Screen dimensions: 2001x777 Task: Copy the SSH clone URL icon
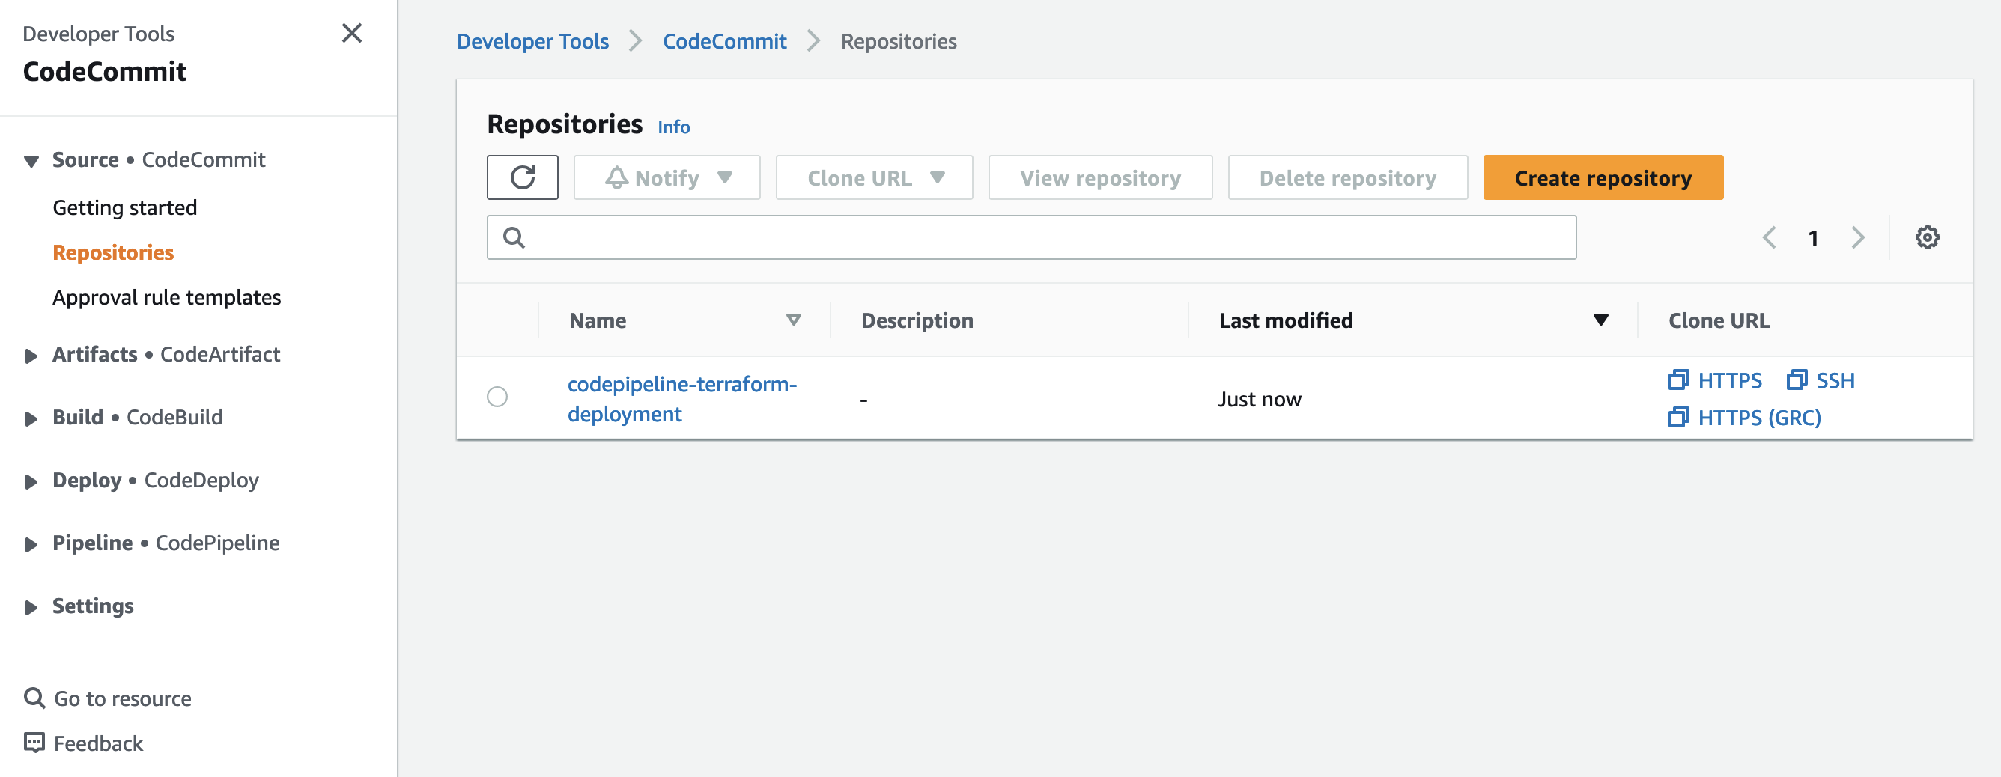(x=1797, y=380)
